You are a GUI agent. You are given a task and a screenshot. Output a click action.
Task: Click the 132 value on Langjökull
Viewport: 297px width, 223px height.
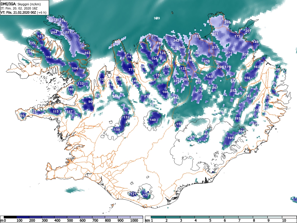pyautogui.click(x=126, y=117)
